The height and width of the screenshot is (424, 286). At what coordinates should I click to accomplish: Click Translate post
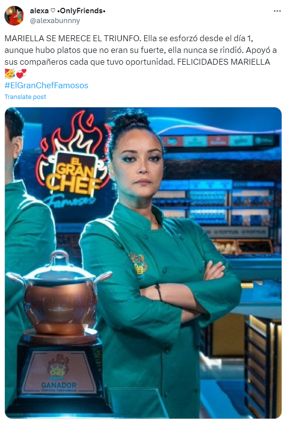pos(25,97)
